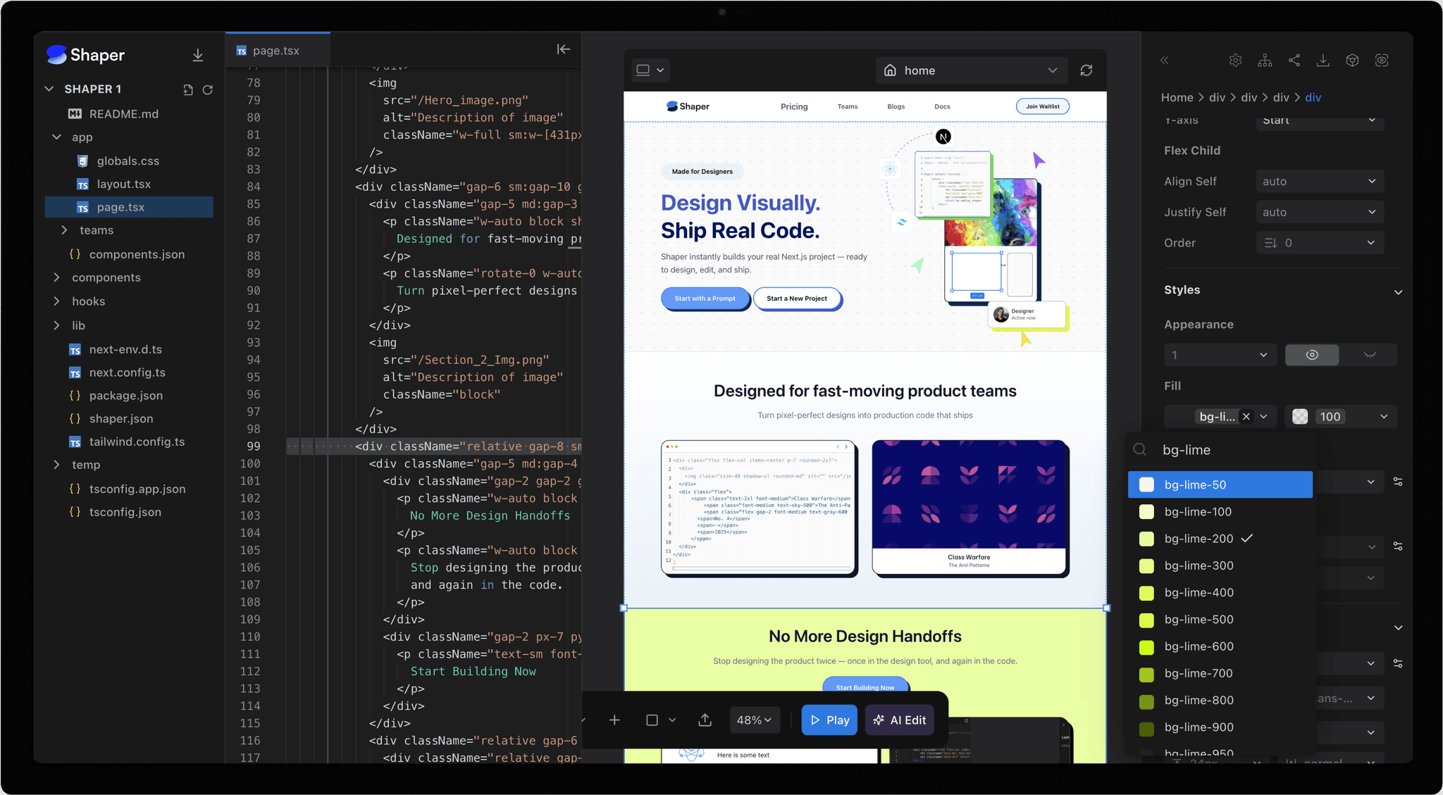Image resolution: width=1443 pixels, height=795 pixels.
Task: Collapse the code editor panel arrow icon
Action: coord(564,49)
